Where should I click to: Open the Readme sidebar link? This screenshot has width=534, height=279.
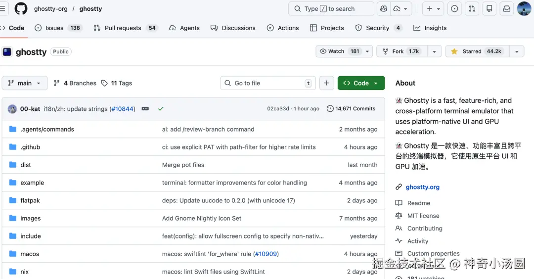[x=413, y=203]
